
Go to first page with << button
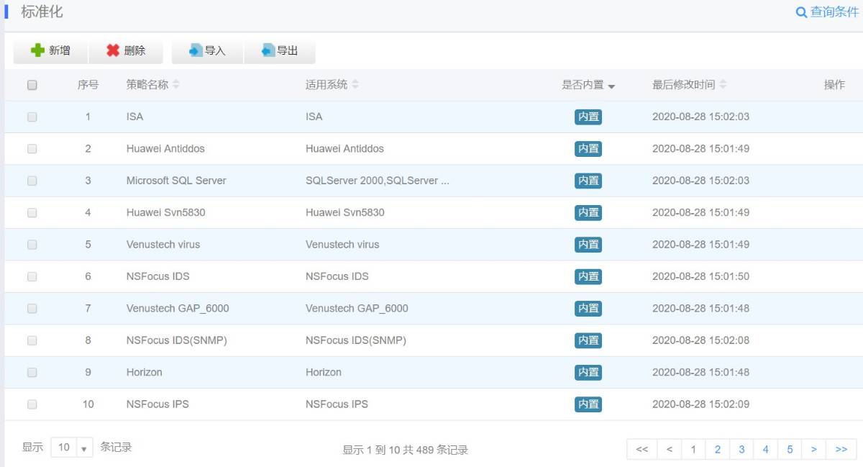pos(642,449)
